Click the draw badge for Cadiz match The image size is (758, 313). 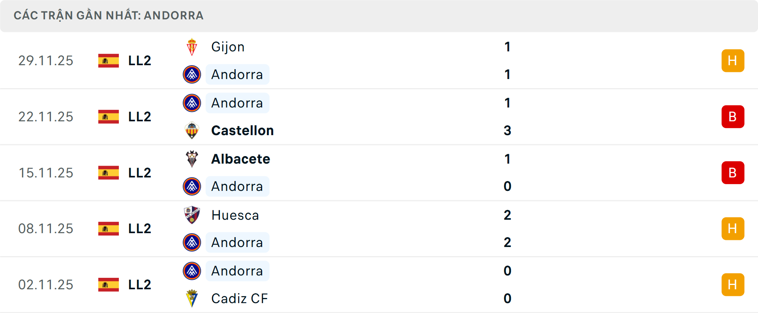tap(733, 285)
